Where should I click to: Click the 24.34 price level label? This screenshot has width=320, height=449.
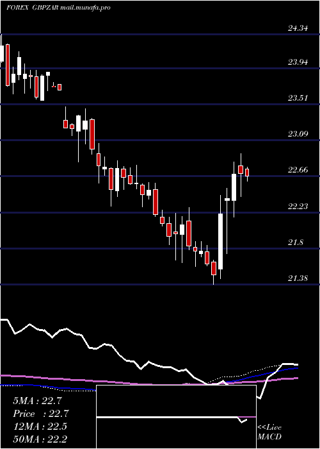tap(298, 28)
